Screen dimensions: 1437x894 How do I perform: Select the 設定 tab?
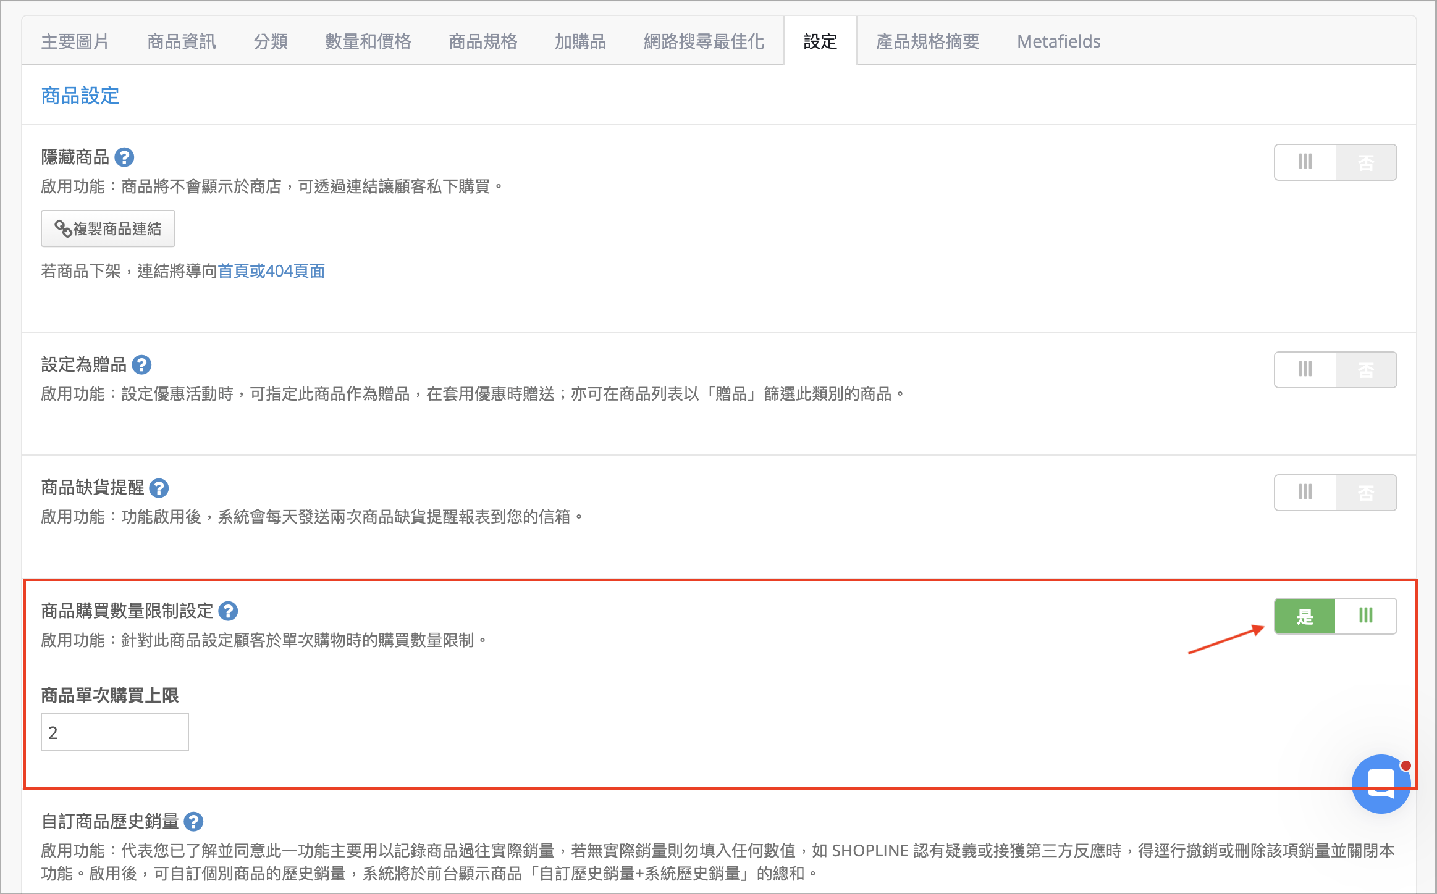(820, 41)
